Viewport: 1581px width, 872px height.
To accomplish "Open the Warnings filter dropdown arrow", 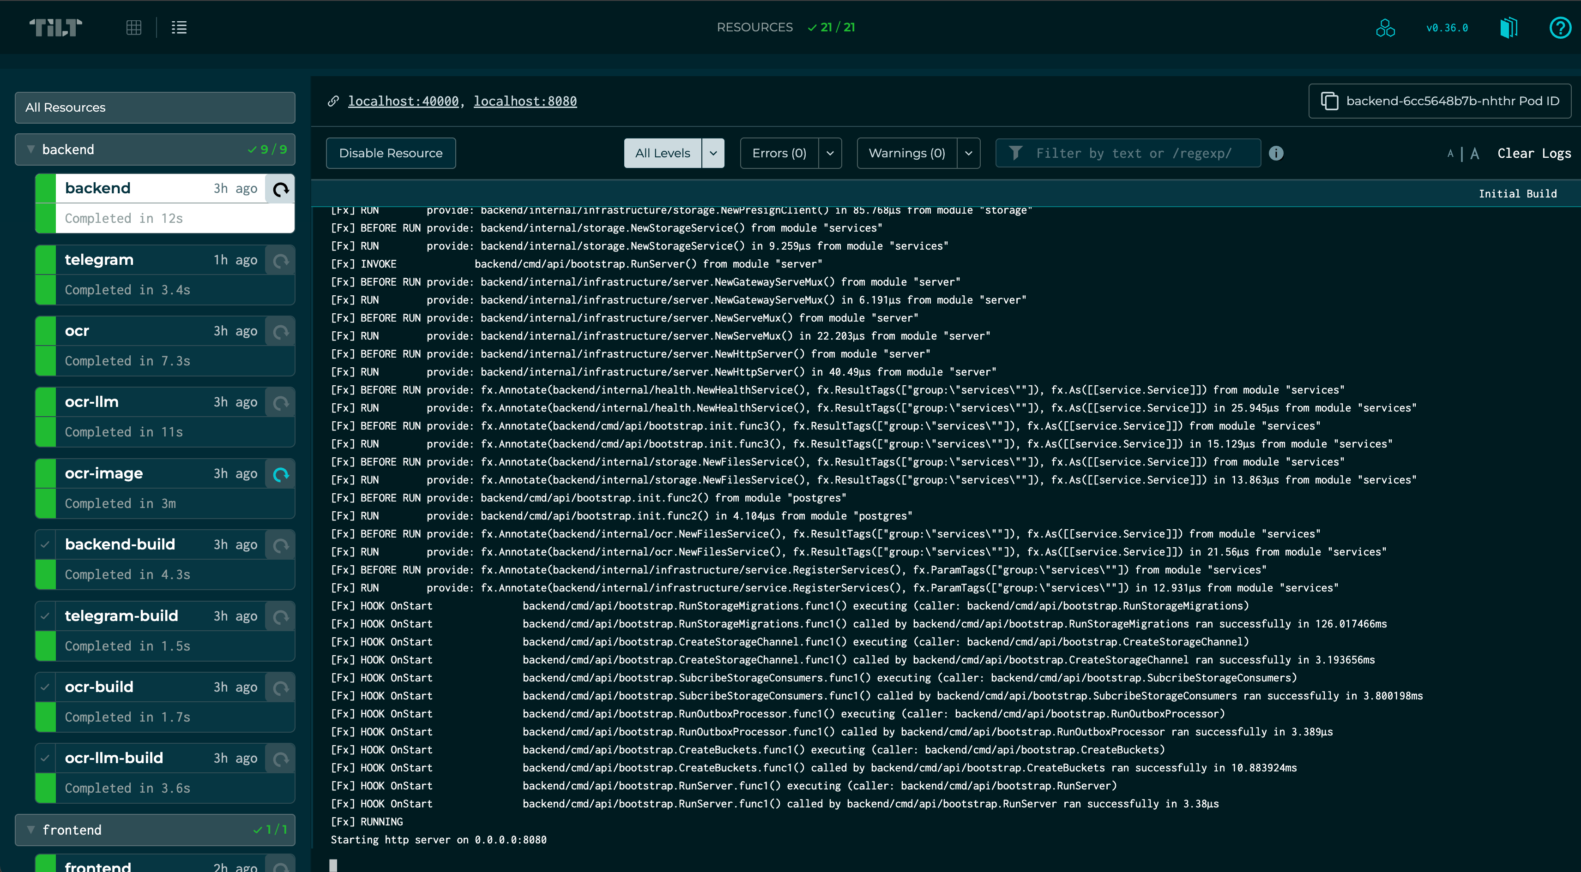I will pos(968,153).
